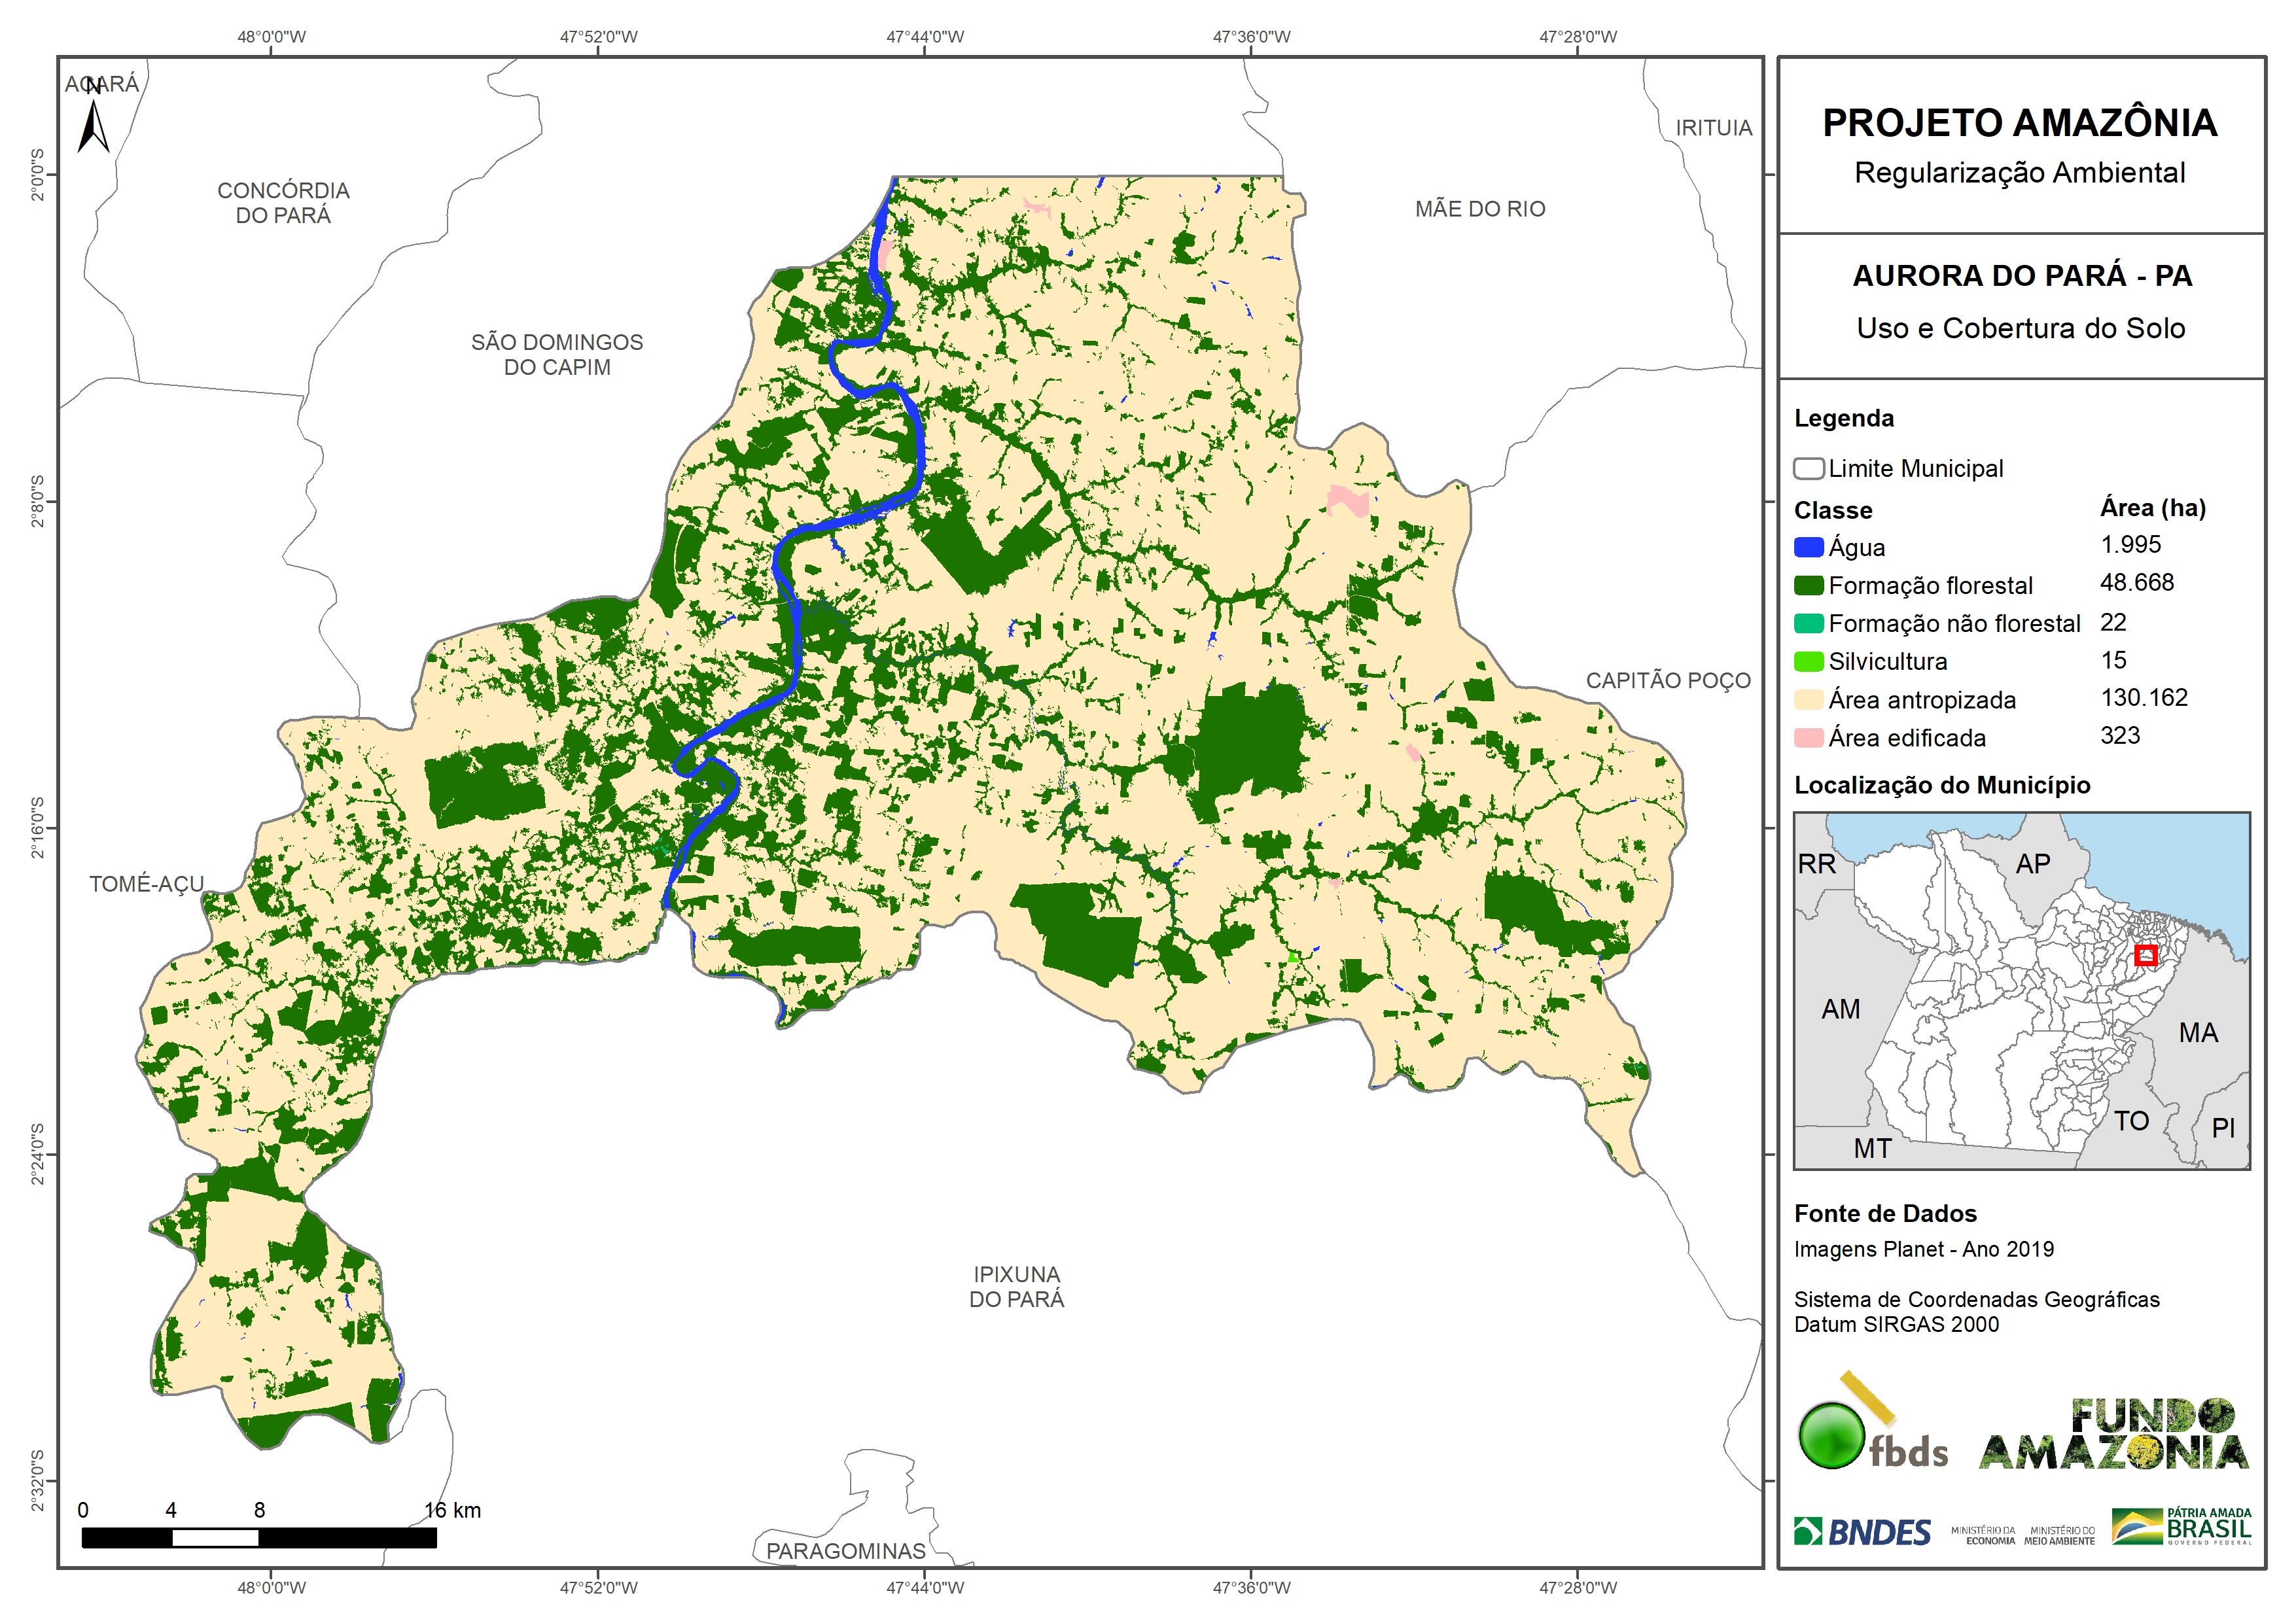Click the red location marker in inset map
The height and width of the screenshot is (1623, 2296).
click(2145, 955)
